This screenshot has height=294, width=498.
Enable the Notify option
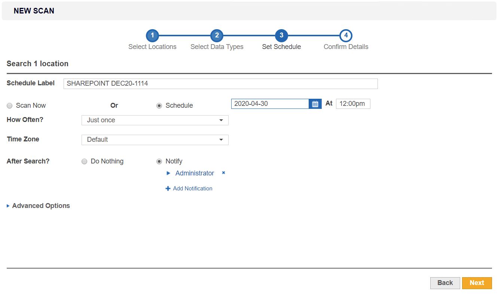(159, 161)
